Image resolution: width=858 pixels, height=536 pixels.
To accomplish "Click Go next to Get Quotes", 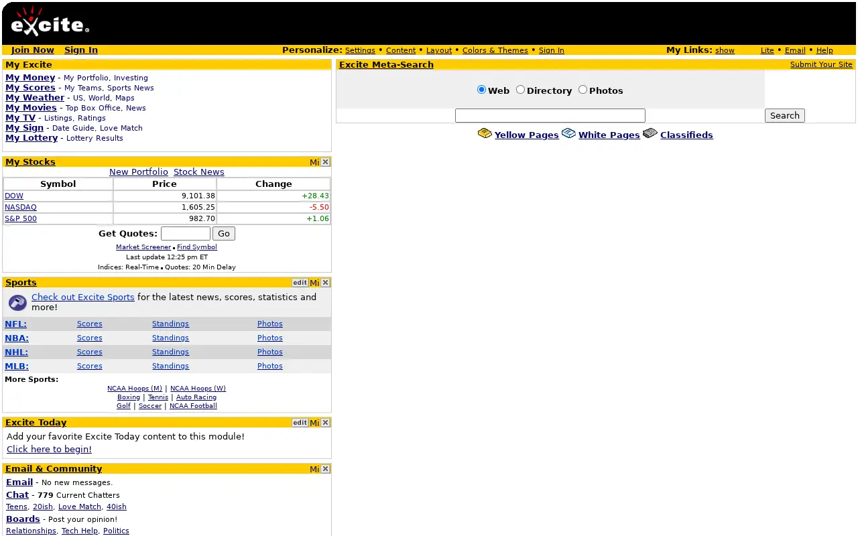I will pyautogui.click(x=224, y=234).
